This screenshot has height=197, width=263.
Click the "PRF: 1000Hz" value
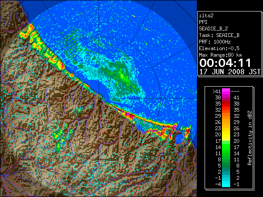215,42
